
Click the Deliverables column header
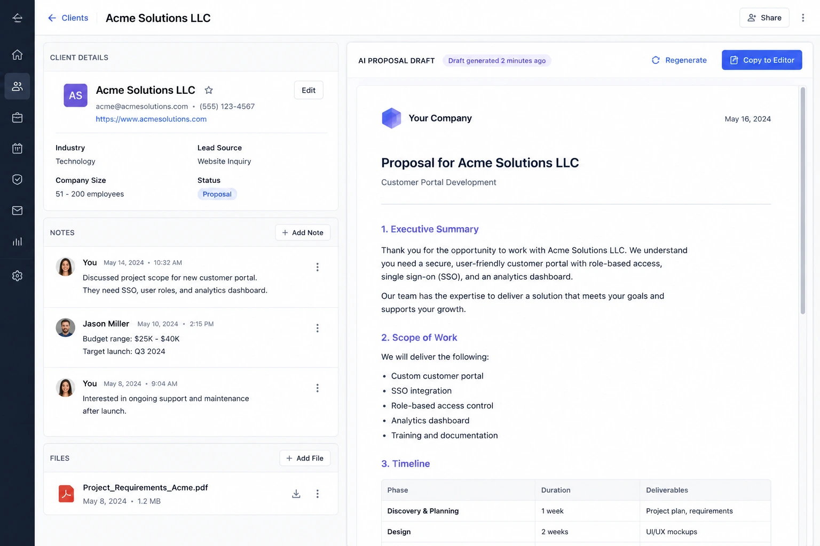(x=705, y=490)
